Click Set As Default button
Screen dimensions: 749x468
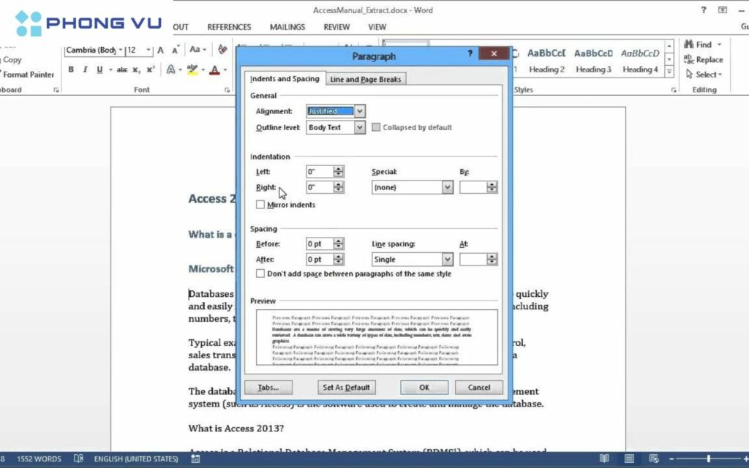pos(346,388)
